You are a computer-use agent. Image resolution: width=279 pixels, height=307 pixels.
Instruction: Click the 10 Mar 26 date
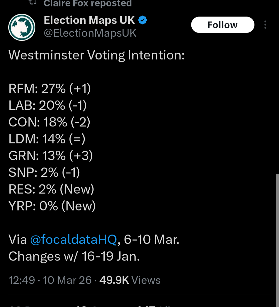click(x=67, y=280)
